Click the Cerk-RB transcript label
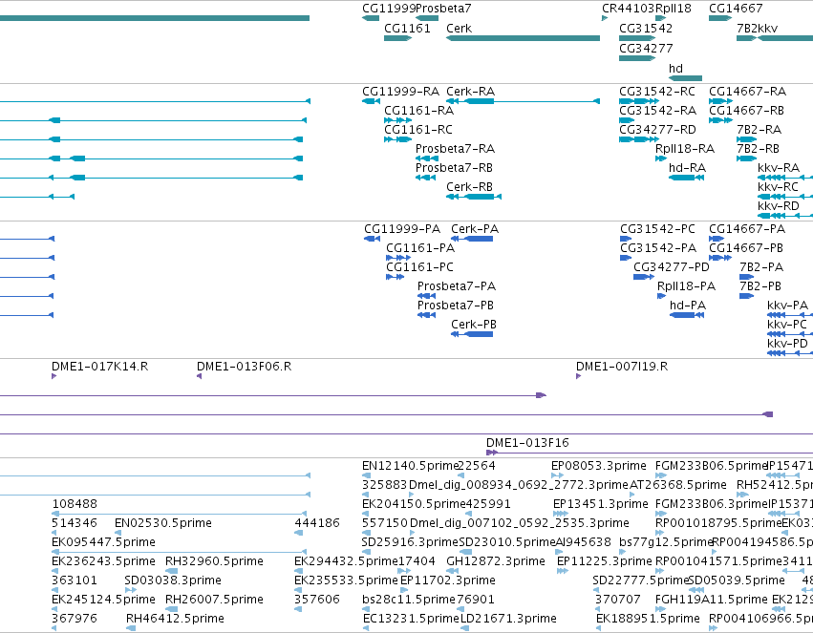813x633 pixels. [x=469, y=187]
